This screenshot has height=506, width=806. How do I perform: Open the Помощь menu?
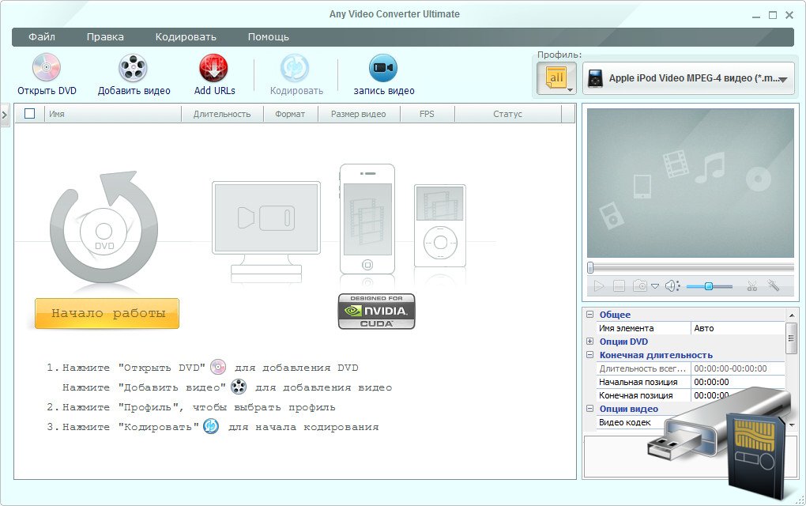(x=269, y=37)
